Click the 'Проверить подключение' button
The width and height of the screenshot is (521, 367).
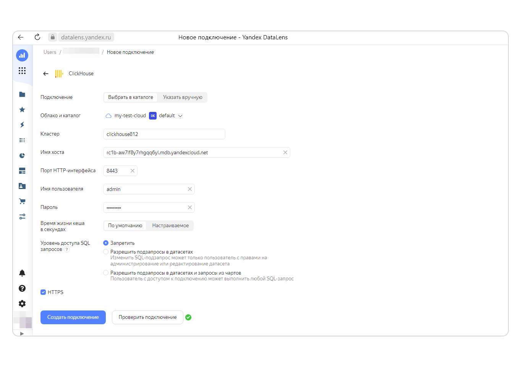147,317
